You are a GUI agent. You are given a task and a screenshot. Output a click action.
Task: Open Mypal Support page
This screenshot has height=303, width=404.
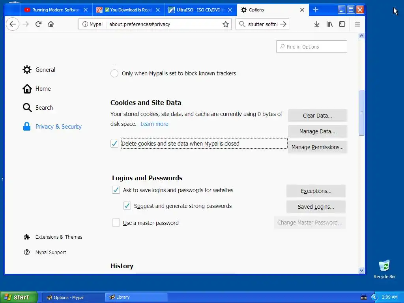[x=45, y=252]
